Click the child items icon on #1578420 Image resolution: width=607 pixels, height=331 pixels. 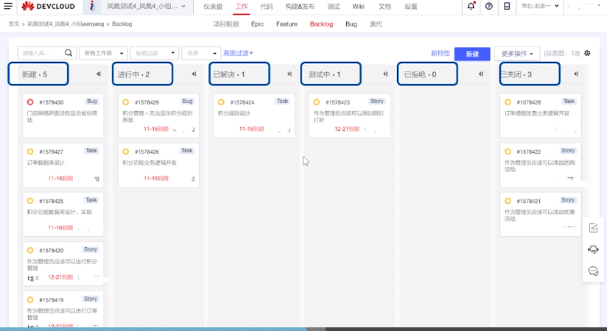(31, 277)
